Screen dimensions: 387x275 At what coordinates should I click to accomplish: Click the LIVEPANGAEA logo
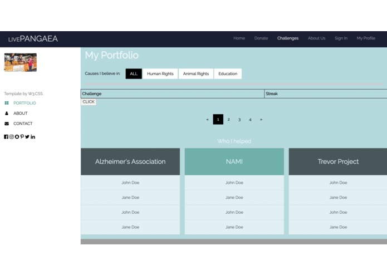33,39
